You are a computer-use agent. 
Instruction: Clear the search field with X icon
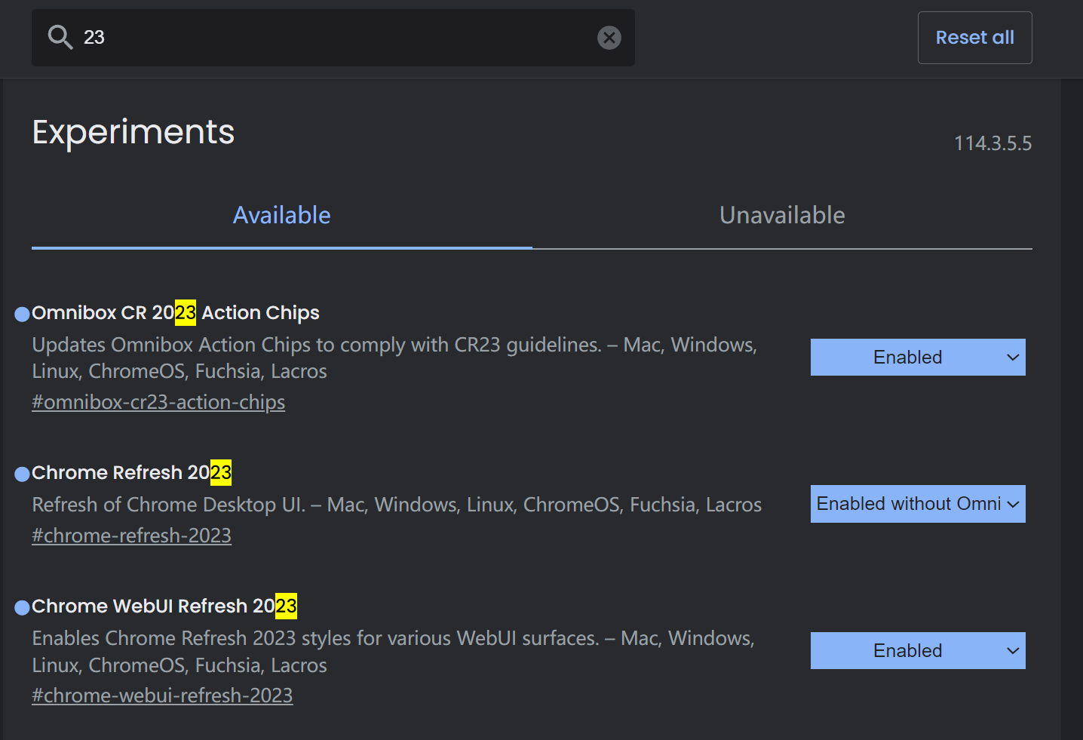pyautogui.click(x=609, y=38)
